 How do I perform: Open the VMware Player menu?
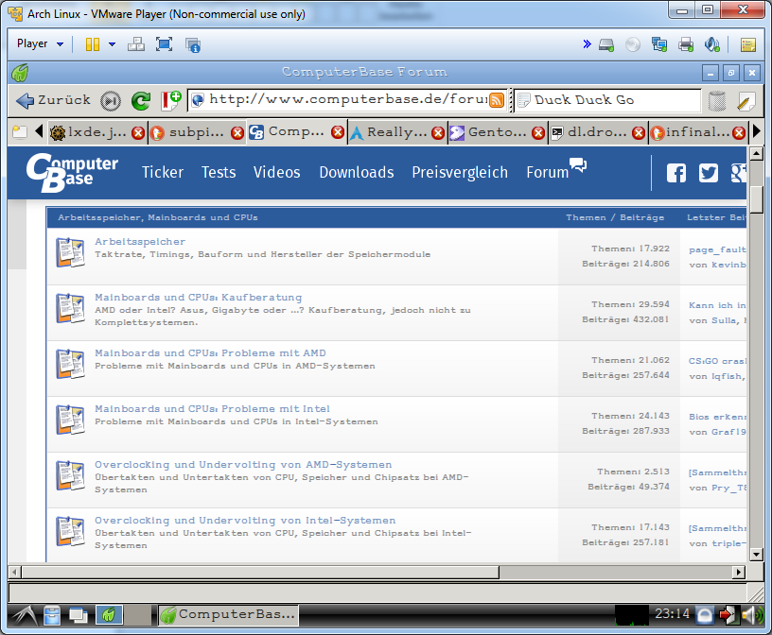(x=40, y=43)
